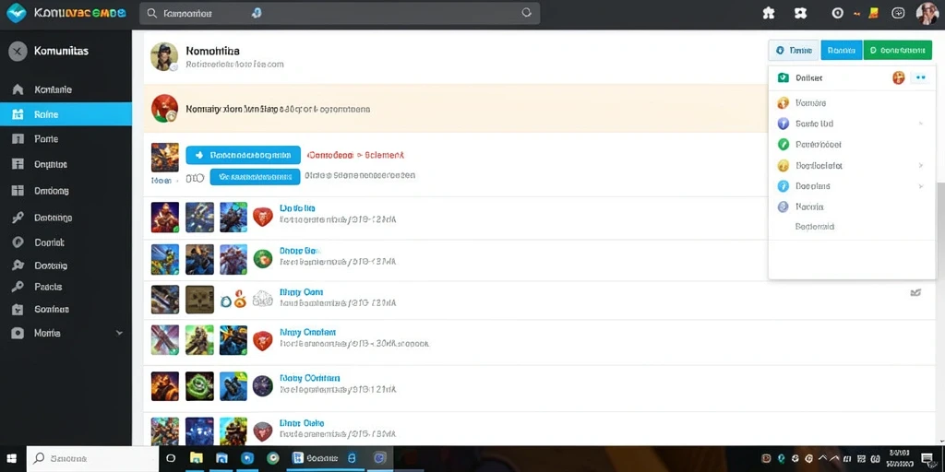Select the last text-only entry in dropdown menu

[x=814, y=227]
